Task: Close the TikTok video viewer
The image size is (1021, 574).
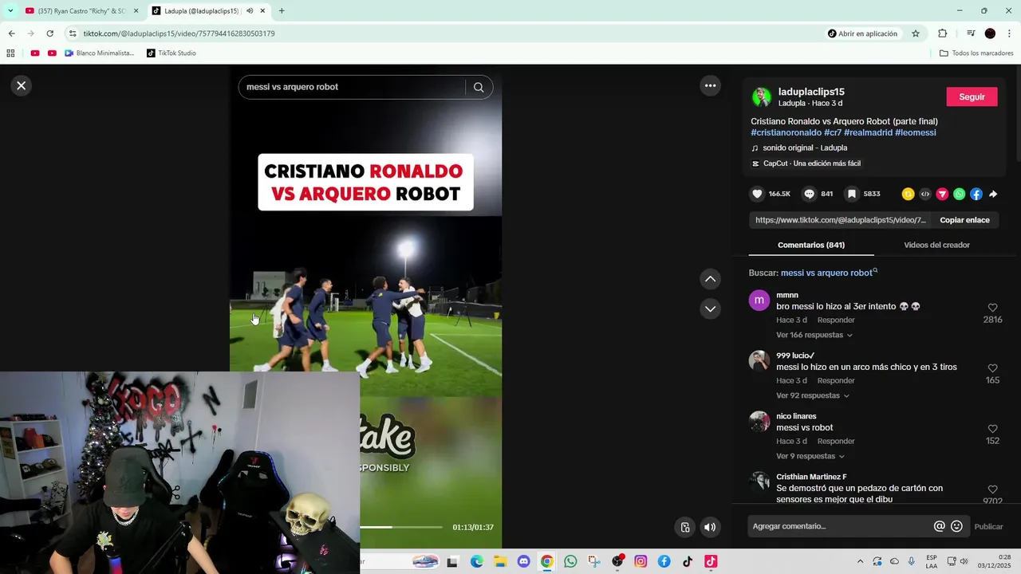Action: pyautogui.click(x=22, y=85)
